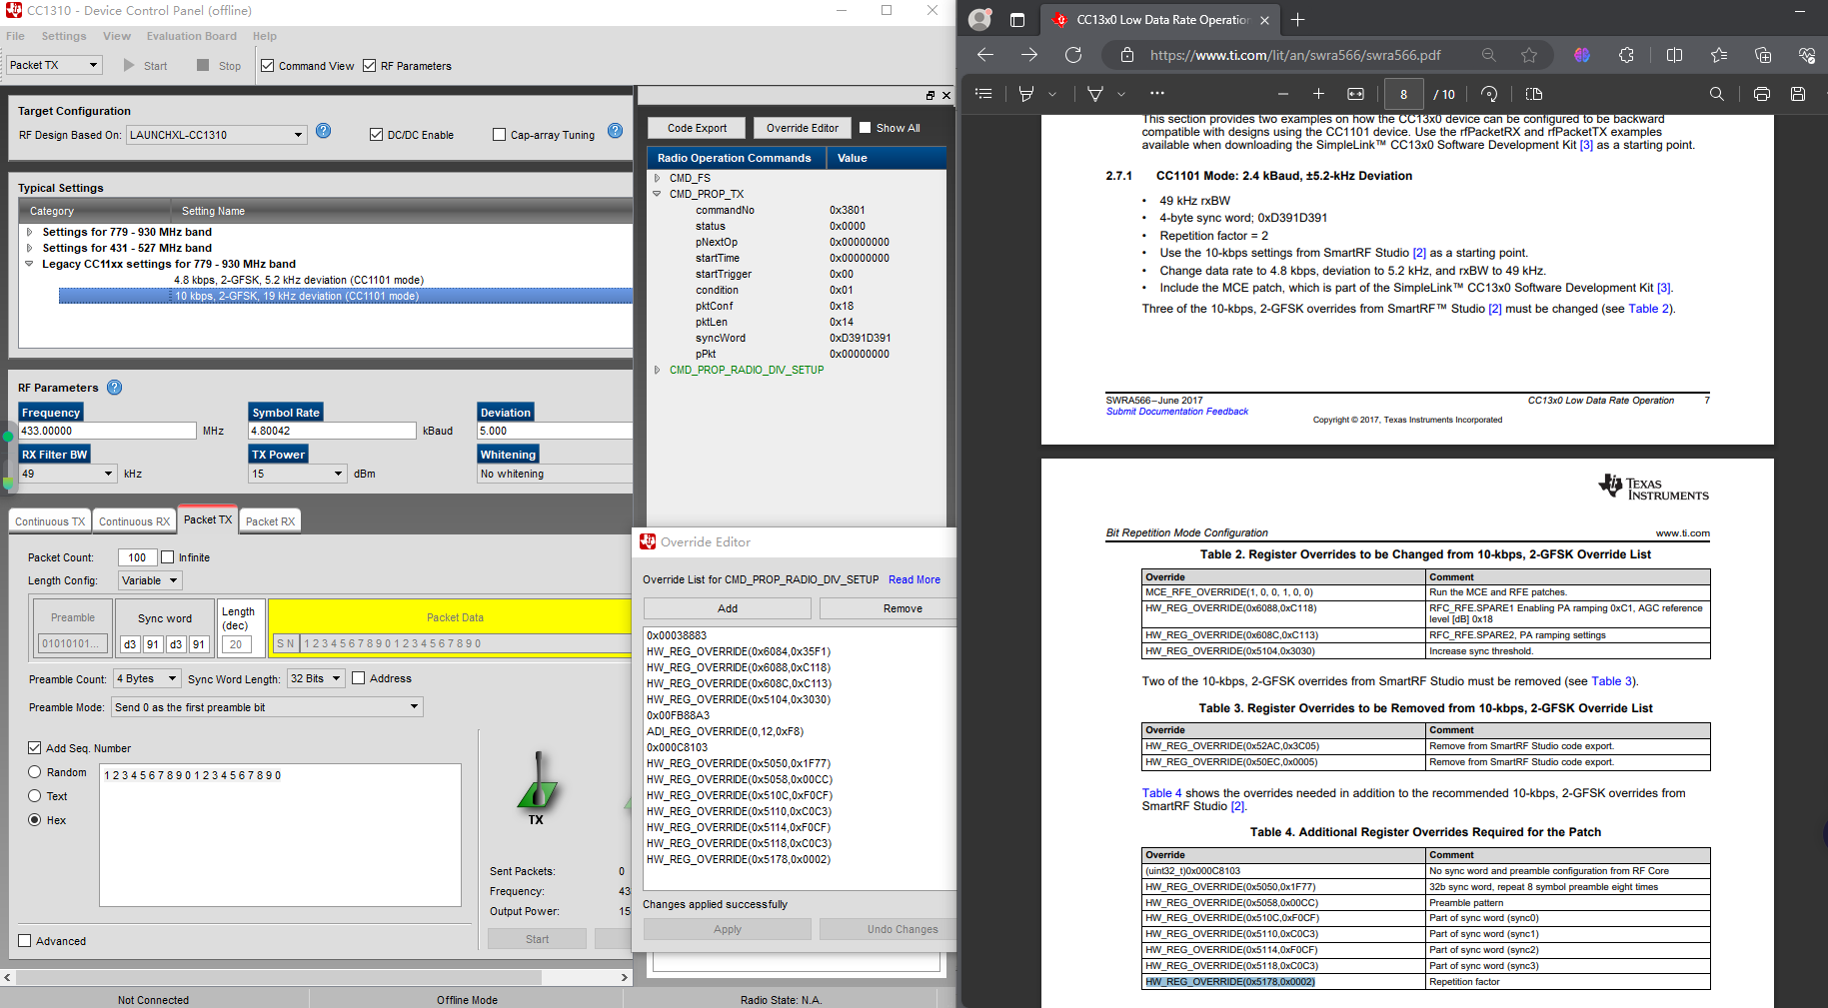Enable the Address checkbox

click(x=359, y=678)
